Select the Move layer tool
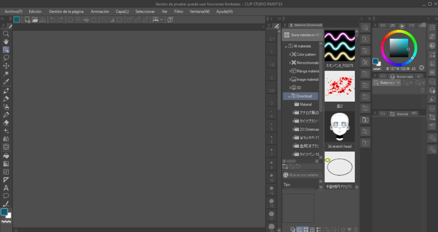Image resolution: width=438 pixels, height=232 pixels. [x=6, y=66]
